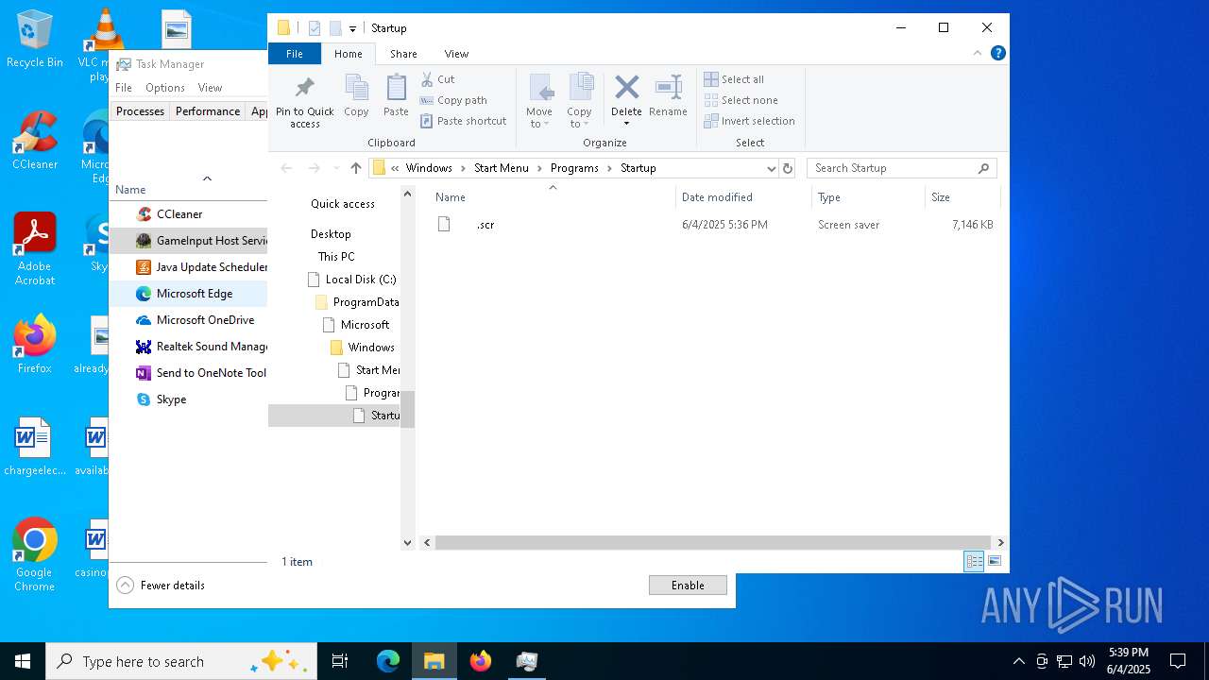Click Select all in ribbon
Screen dimensions: 1209x680
click(x=734, y=79)
